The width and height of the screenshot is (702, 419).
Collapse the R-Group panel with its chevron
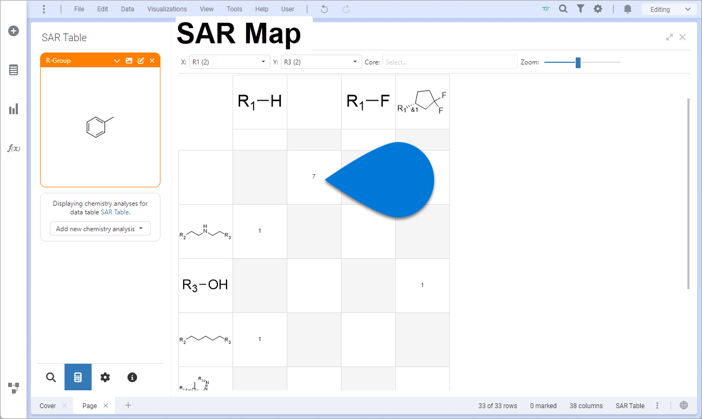click(x=117, y=60)
